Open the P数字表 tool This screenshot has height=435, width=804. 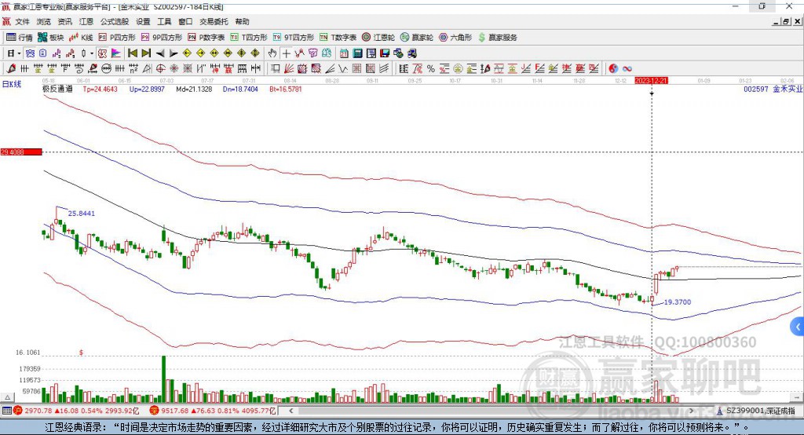pos(206,38)
